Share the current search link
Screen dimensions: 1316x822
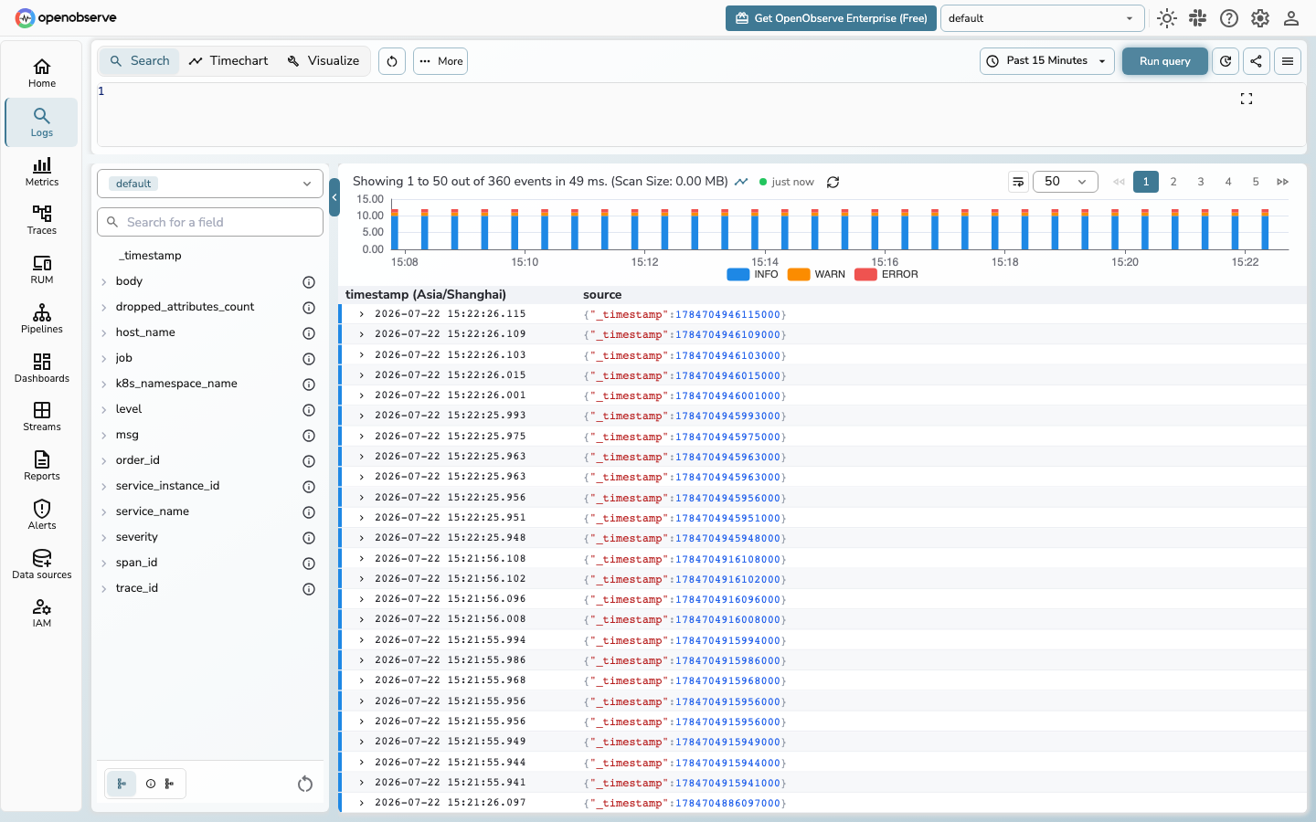pos(1257,61)
